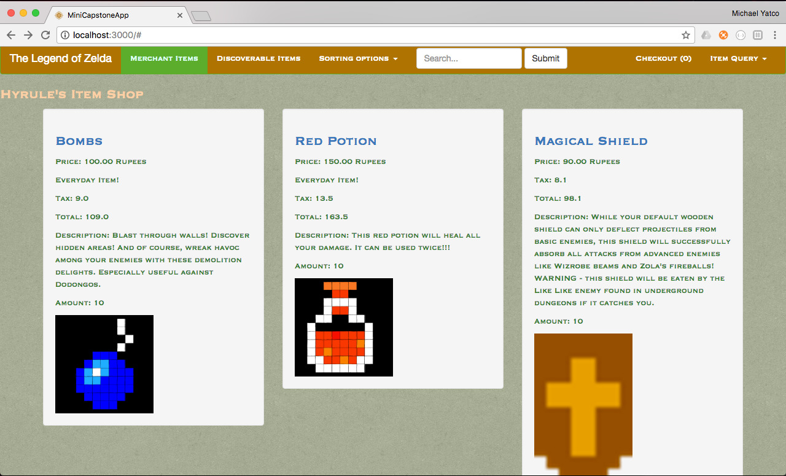The width and height of the screenshot is (786, 476).
Task: Click the Magical Shield description paragraph
Action: click(632, 260)
